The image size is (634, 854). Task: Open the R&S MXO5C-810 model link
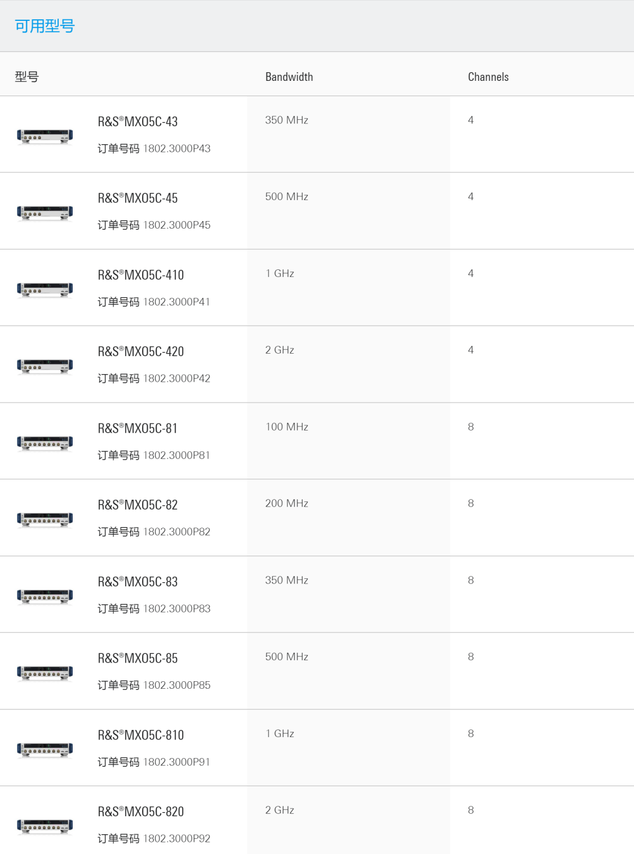pyautogui.click(x=141, y=735)
